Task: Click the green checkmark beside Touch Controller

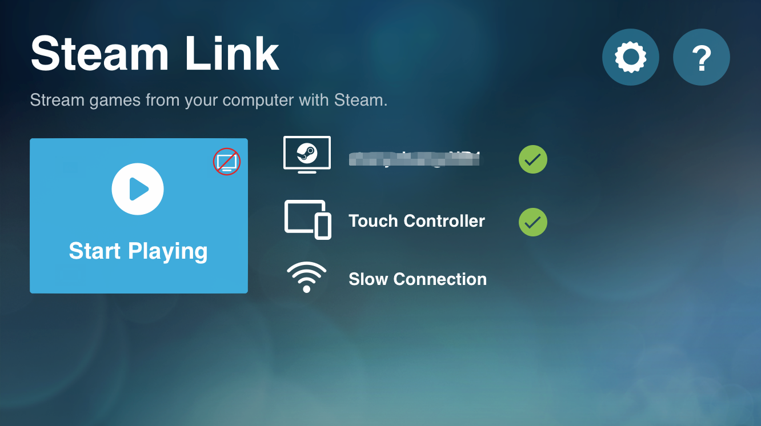Action: (533, 222)
